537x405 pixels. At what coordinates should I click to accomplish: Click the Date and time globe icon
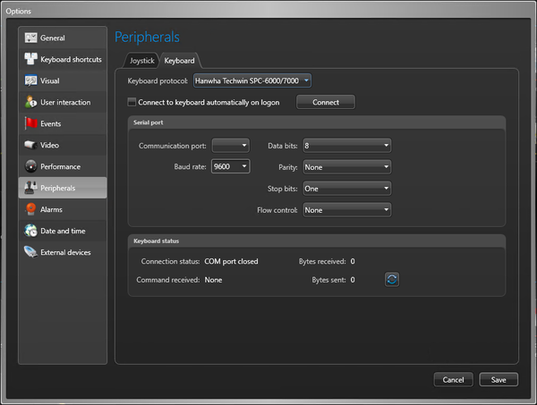30,231
